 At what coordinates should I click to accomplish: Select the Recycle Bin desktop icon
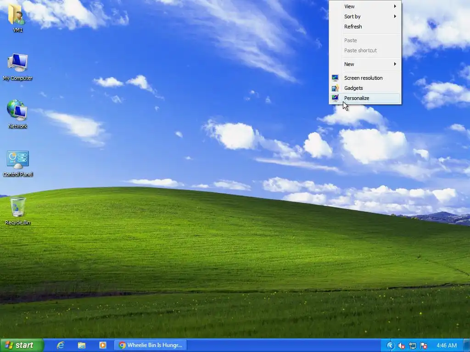coord(18,211)
